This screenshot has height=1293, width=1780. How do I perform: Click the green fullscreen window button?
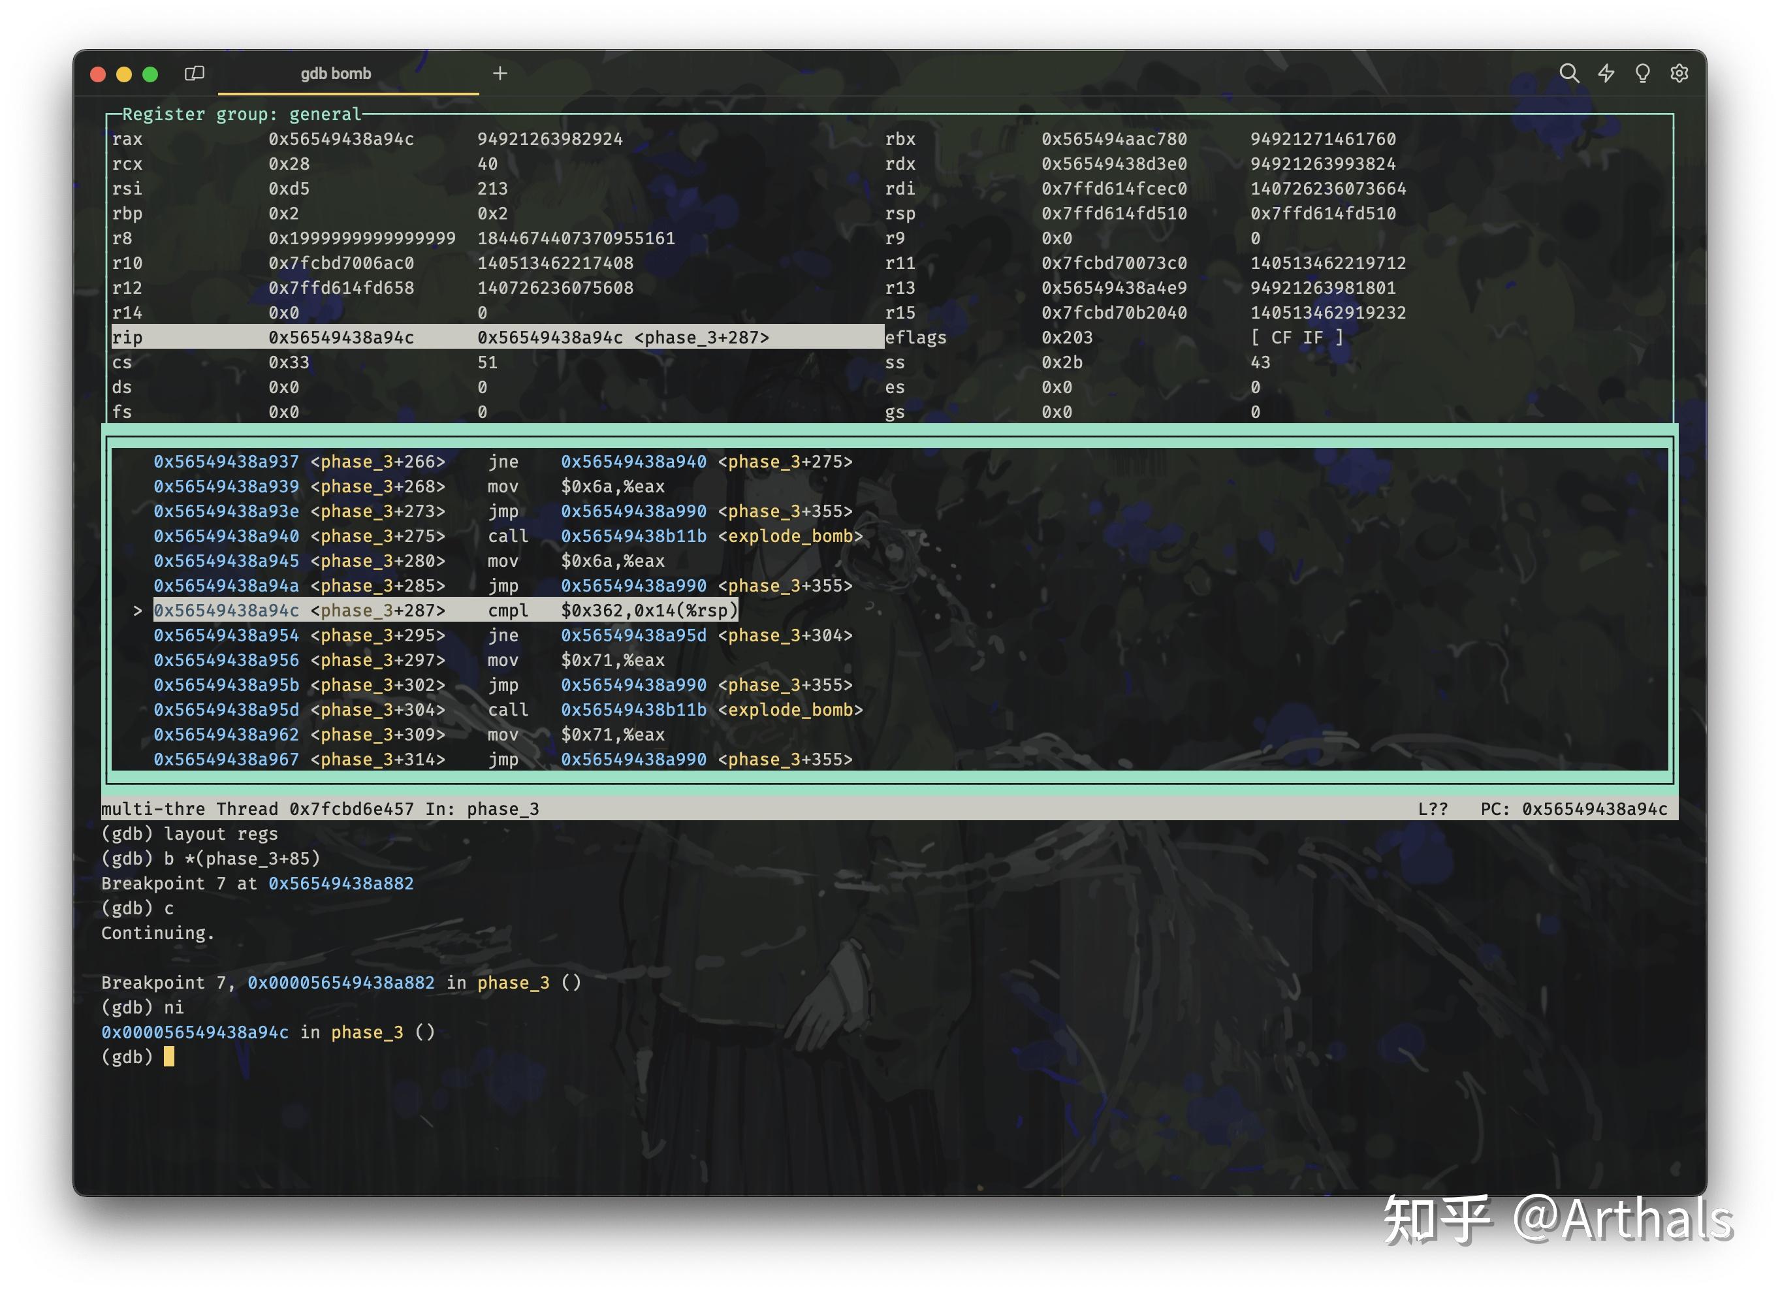[150, 74]
